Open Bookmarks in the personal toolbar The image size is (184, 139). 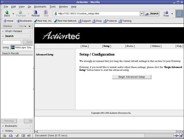[24, 21]
